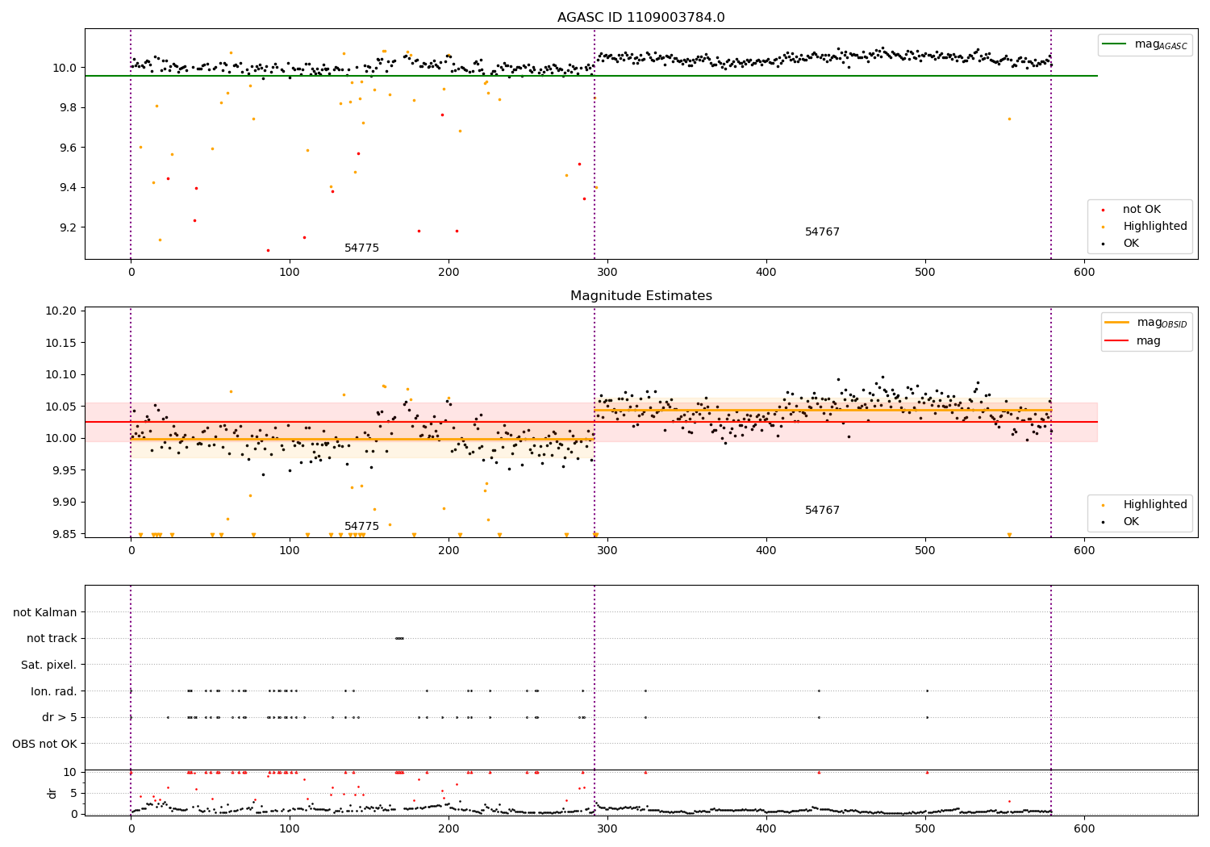Click the 54775 observation label in top plot
This screenshot has height=847, width=1210.
click(x=361, y=248)
